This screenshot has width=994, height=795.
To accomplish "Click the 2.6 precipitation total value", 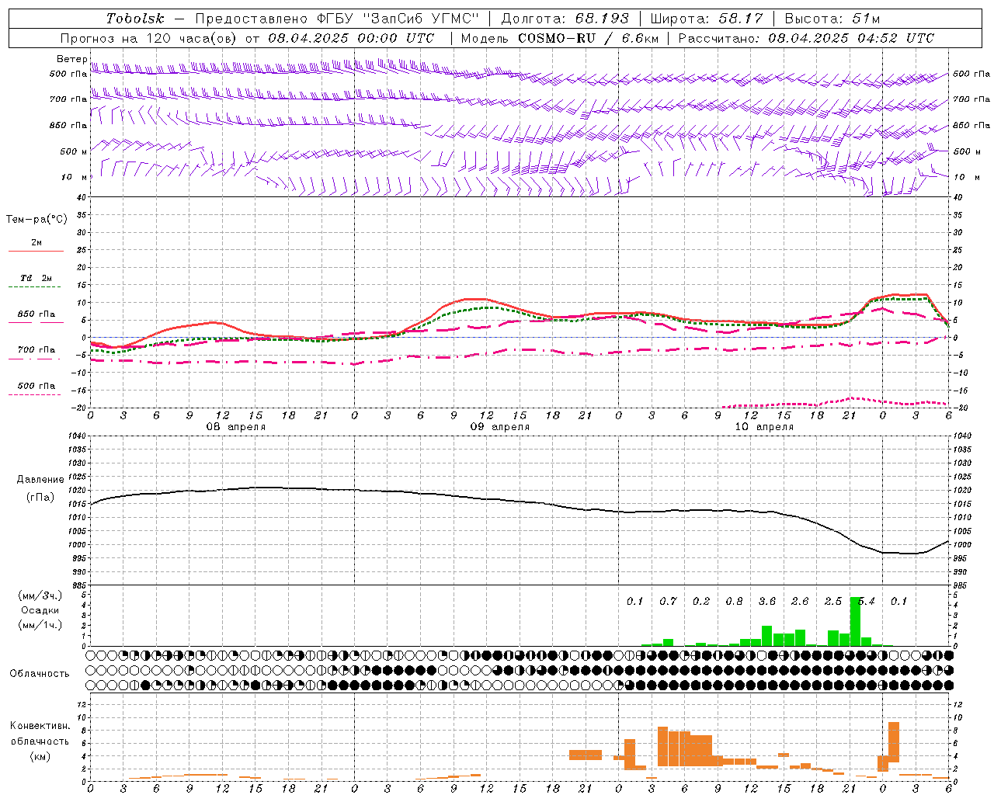I will (800, 602).
